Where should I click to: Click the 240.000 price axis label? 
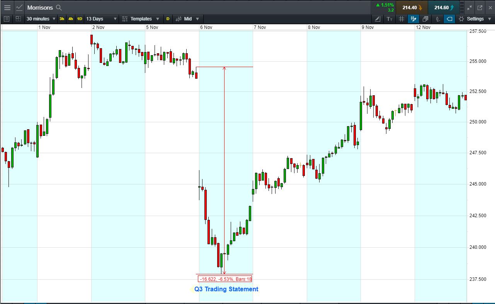coord(477,247)
